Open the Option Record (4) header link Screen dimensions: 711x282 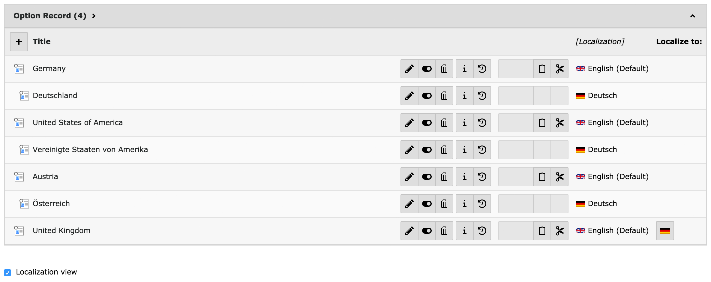(x=50, y=16)
